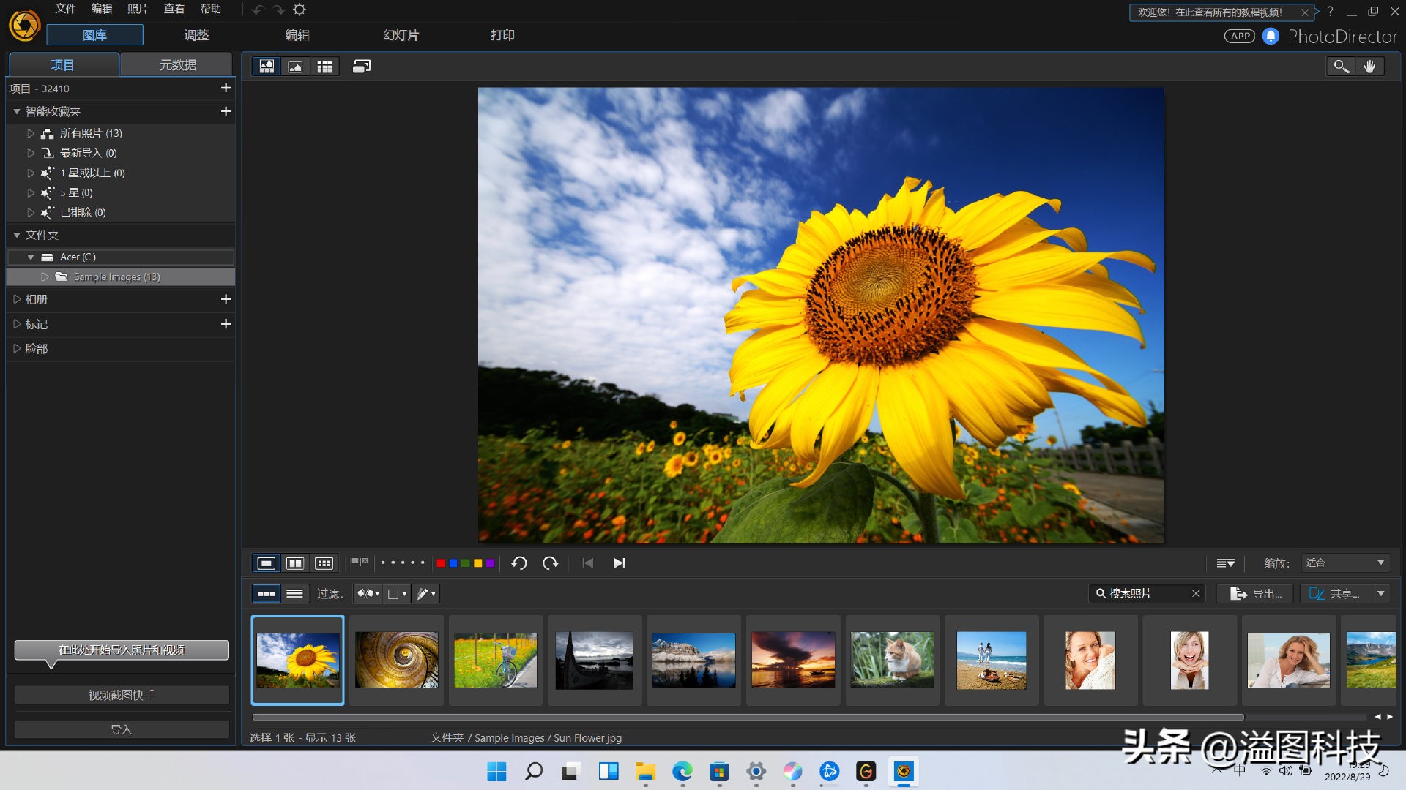Rotate the photo clockwise
This screenshot has width=1406, height=790.
pyautogui.click(x=550, y=563)
